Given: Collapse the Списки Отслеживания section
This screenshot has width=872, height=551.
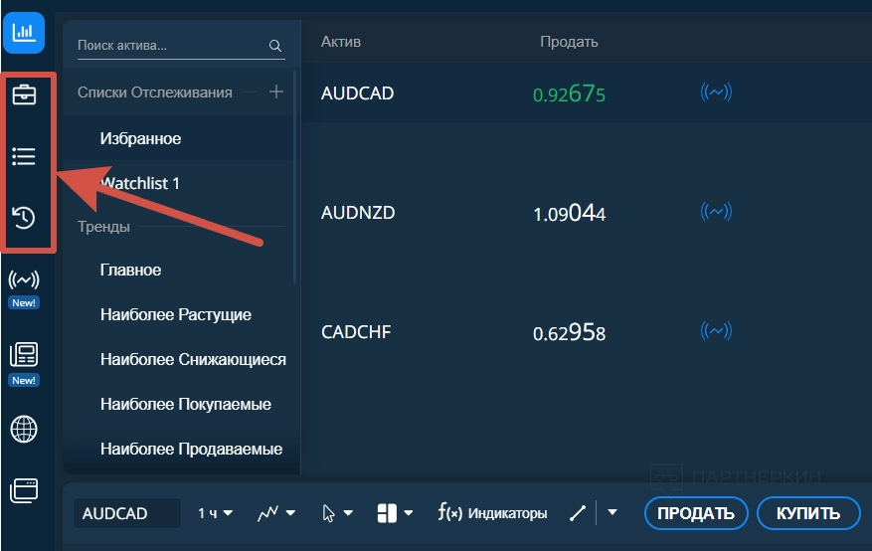Looking at the screenshot, I should tap(154, 92).
